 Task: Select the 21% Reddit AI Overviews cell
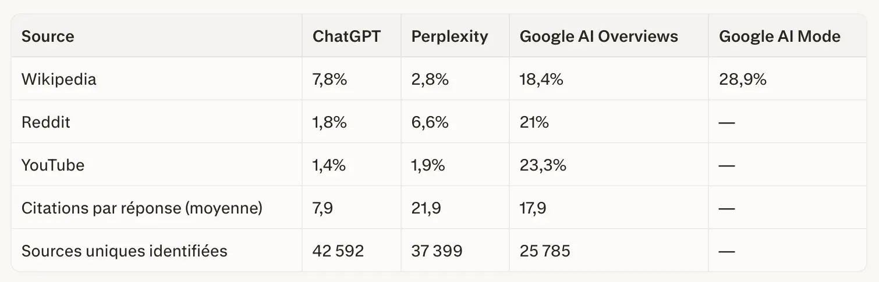click(534, 122)
